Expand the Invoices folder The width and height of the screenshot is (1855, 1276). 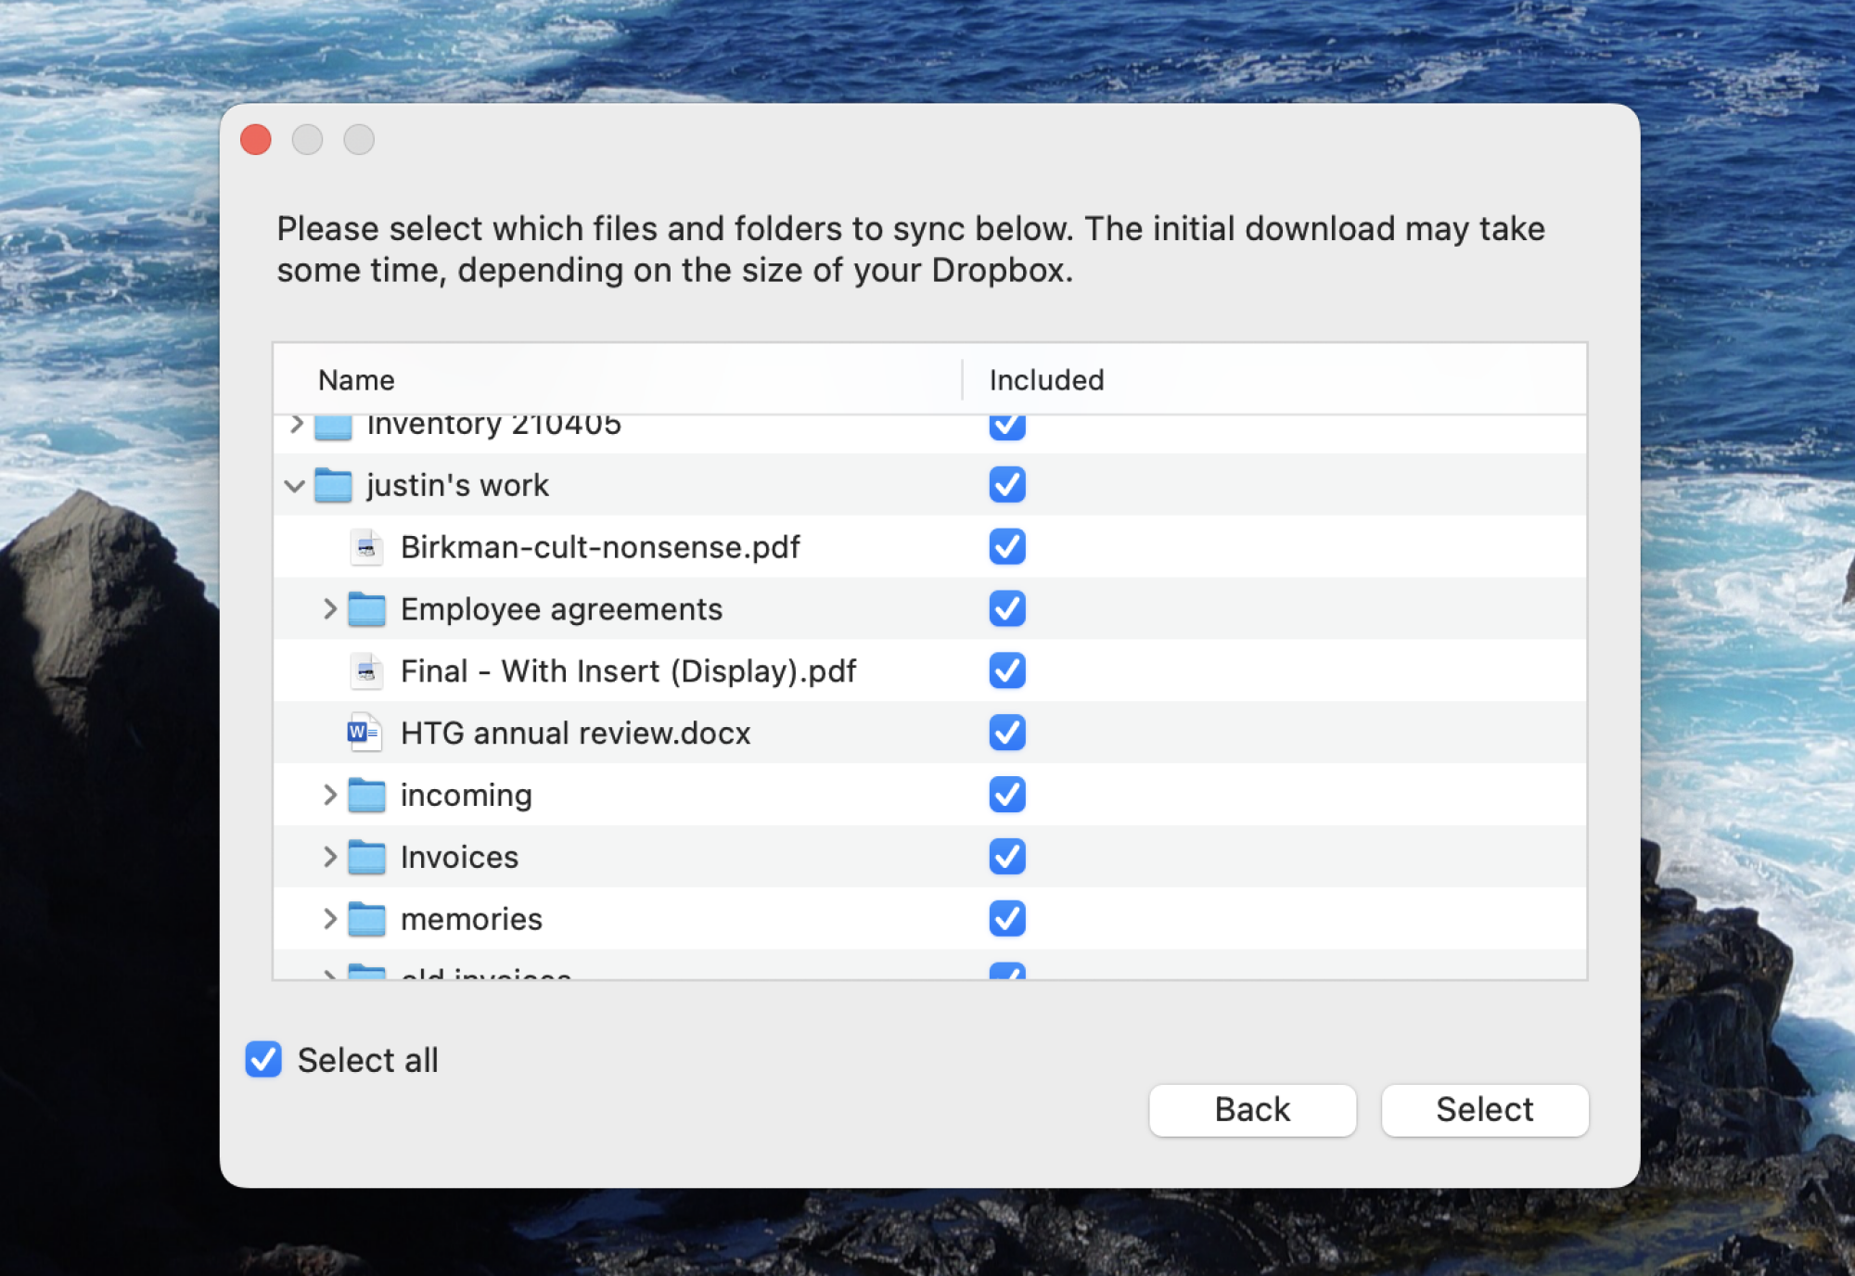coord(329,857)
